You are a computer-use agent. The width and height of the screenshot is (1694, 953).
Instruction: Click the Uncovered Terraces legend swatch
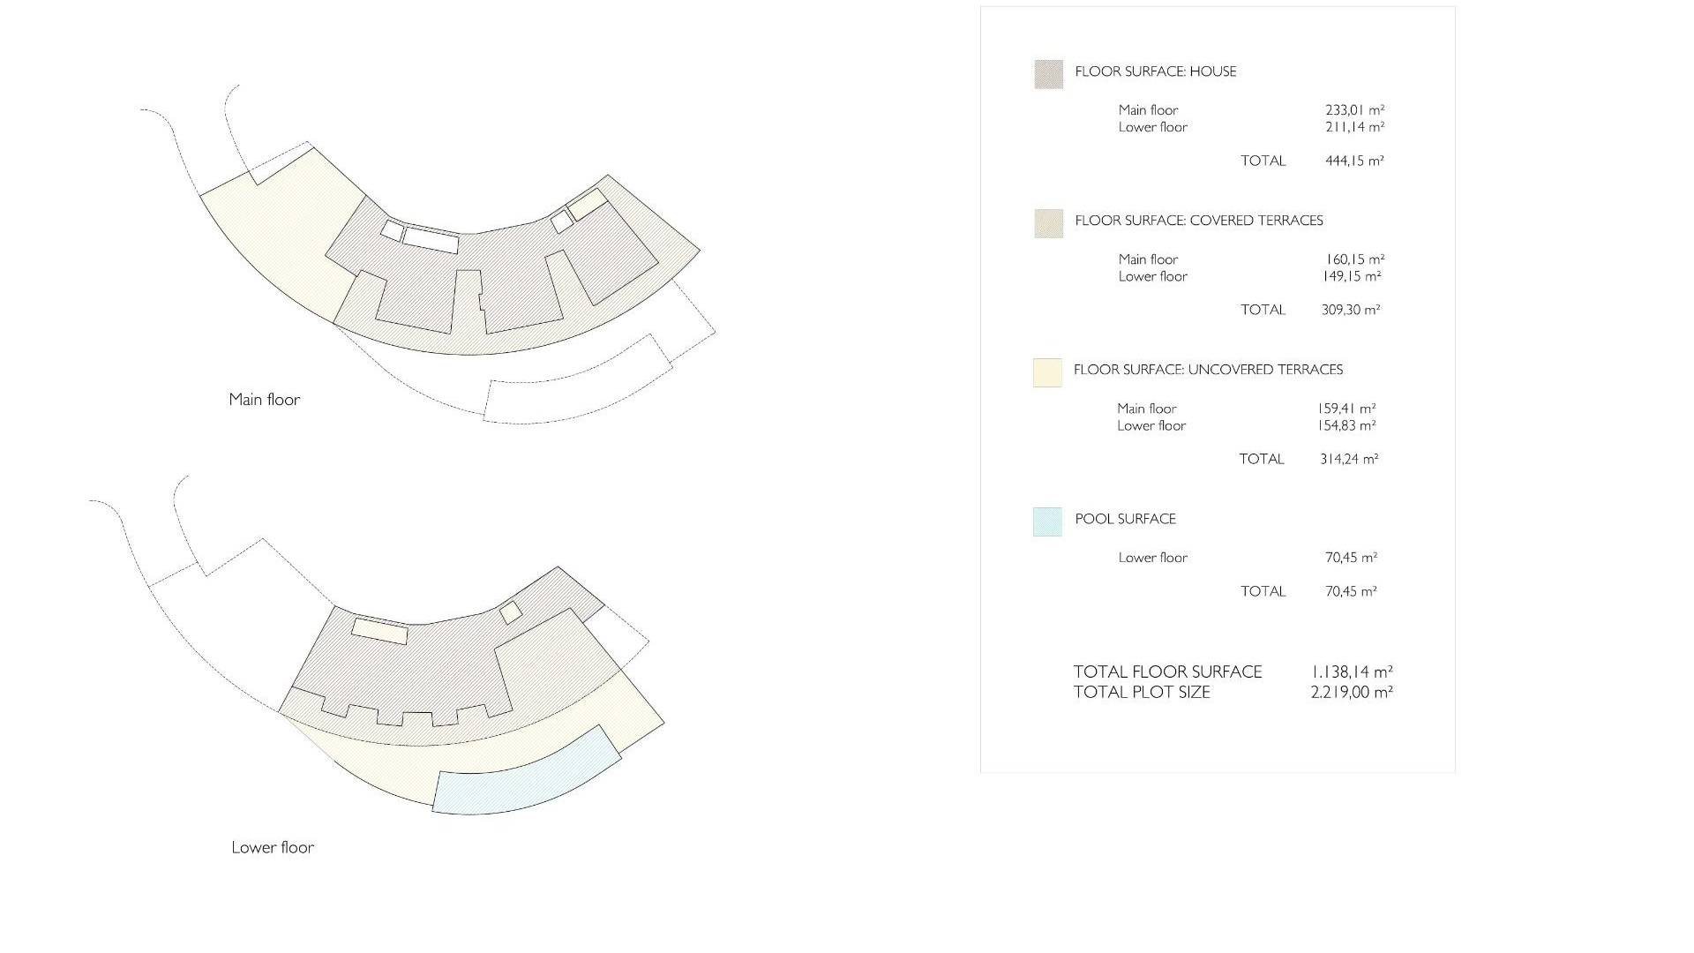(1047, 372)
